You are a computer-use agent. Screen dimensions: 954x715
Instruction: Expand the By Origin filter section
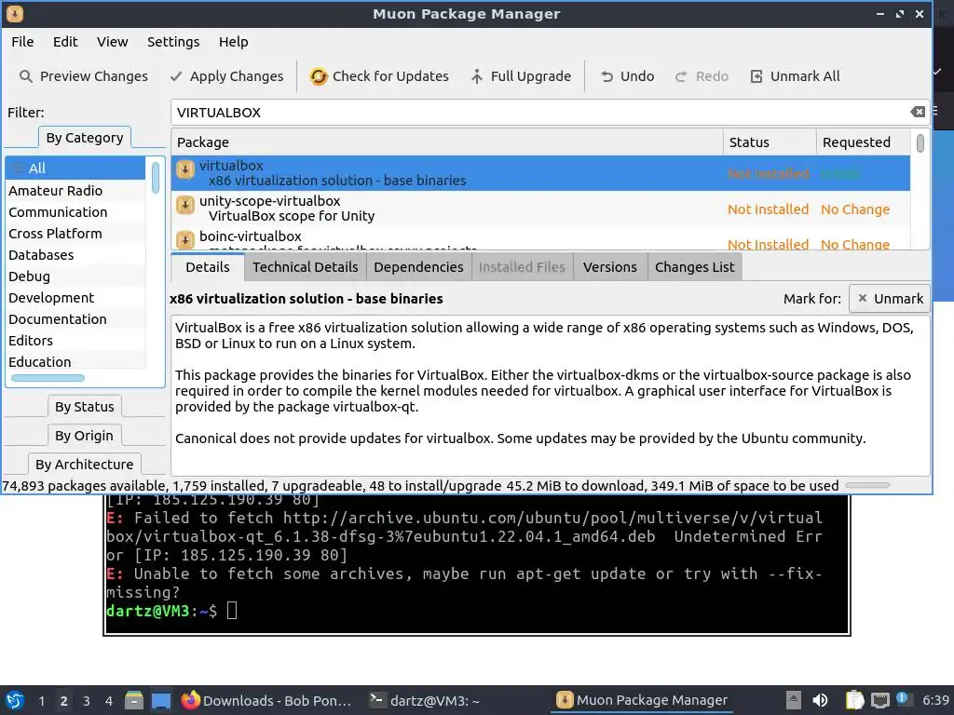click(x=84, y=436)
